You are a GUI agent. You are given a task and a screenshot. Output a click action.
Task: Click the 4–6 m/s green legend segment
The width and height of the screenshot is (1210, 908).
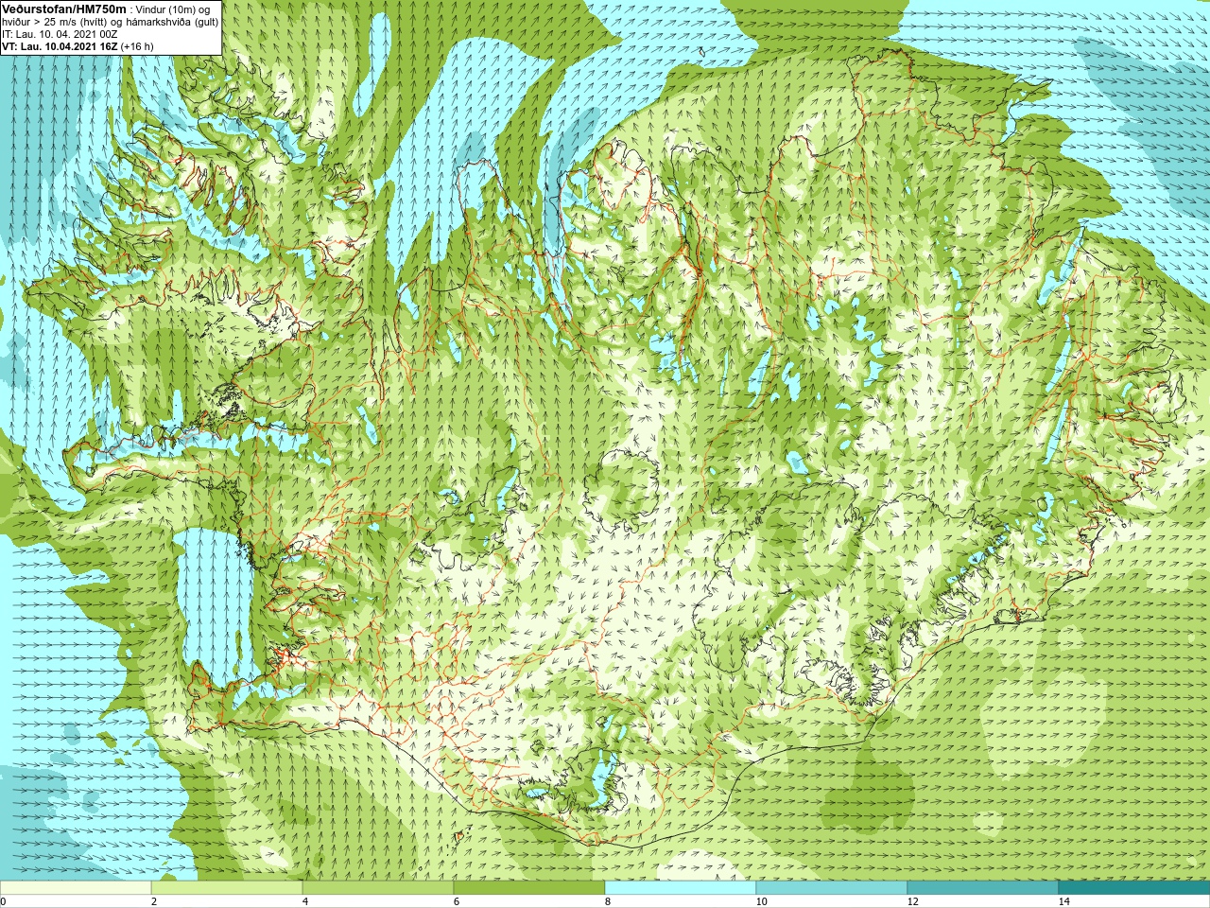point(378,888)
